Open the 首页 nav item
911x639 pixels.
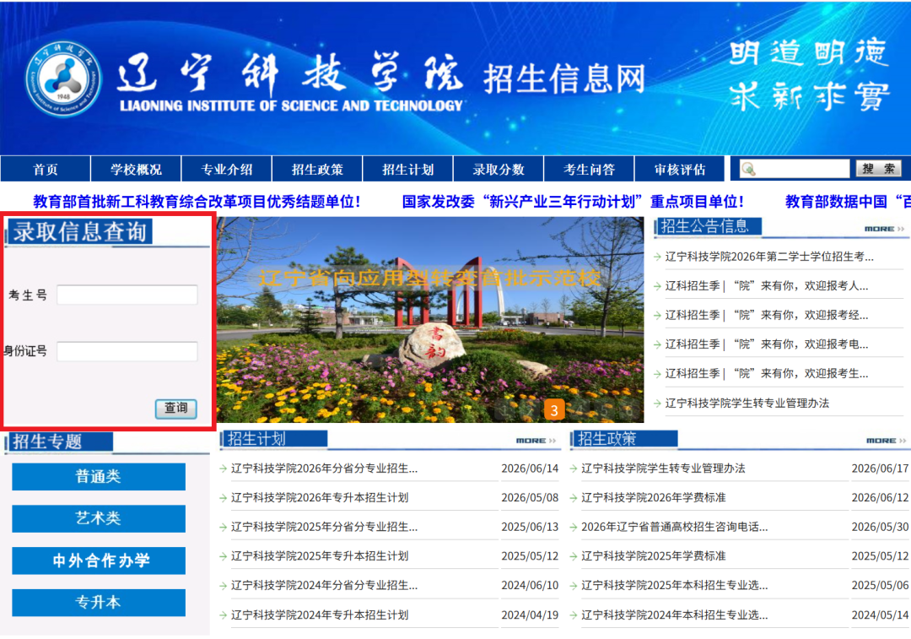pyautogui.click(x=46, y=169)
